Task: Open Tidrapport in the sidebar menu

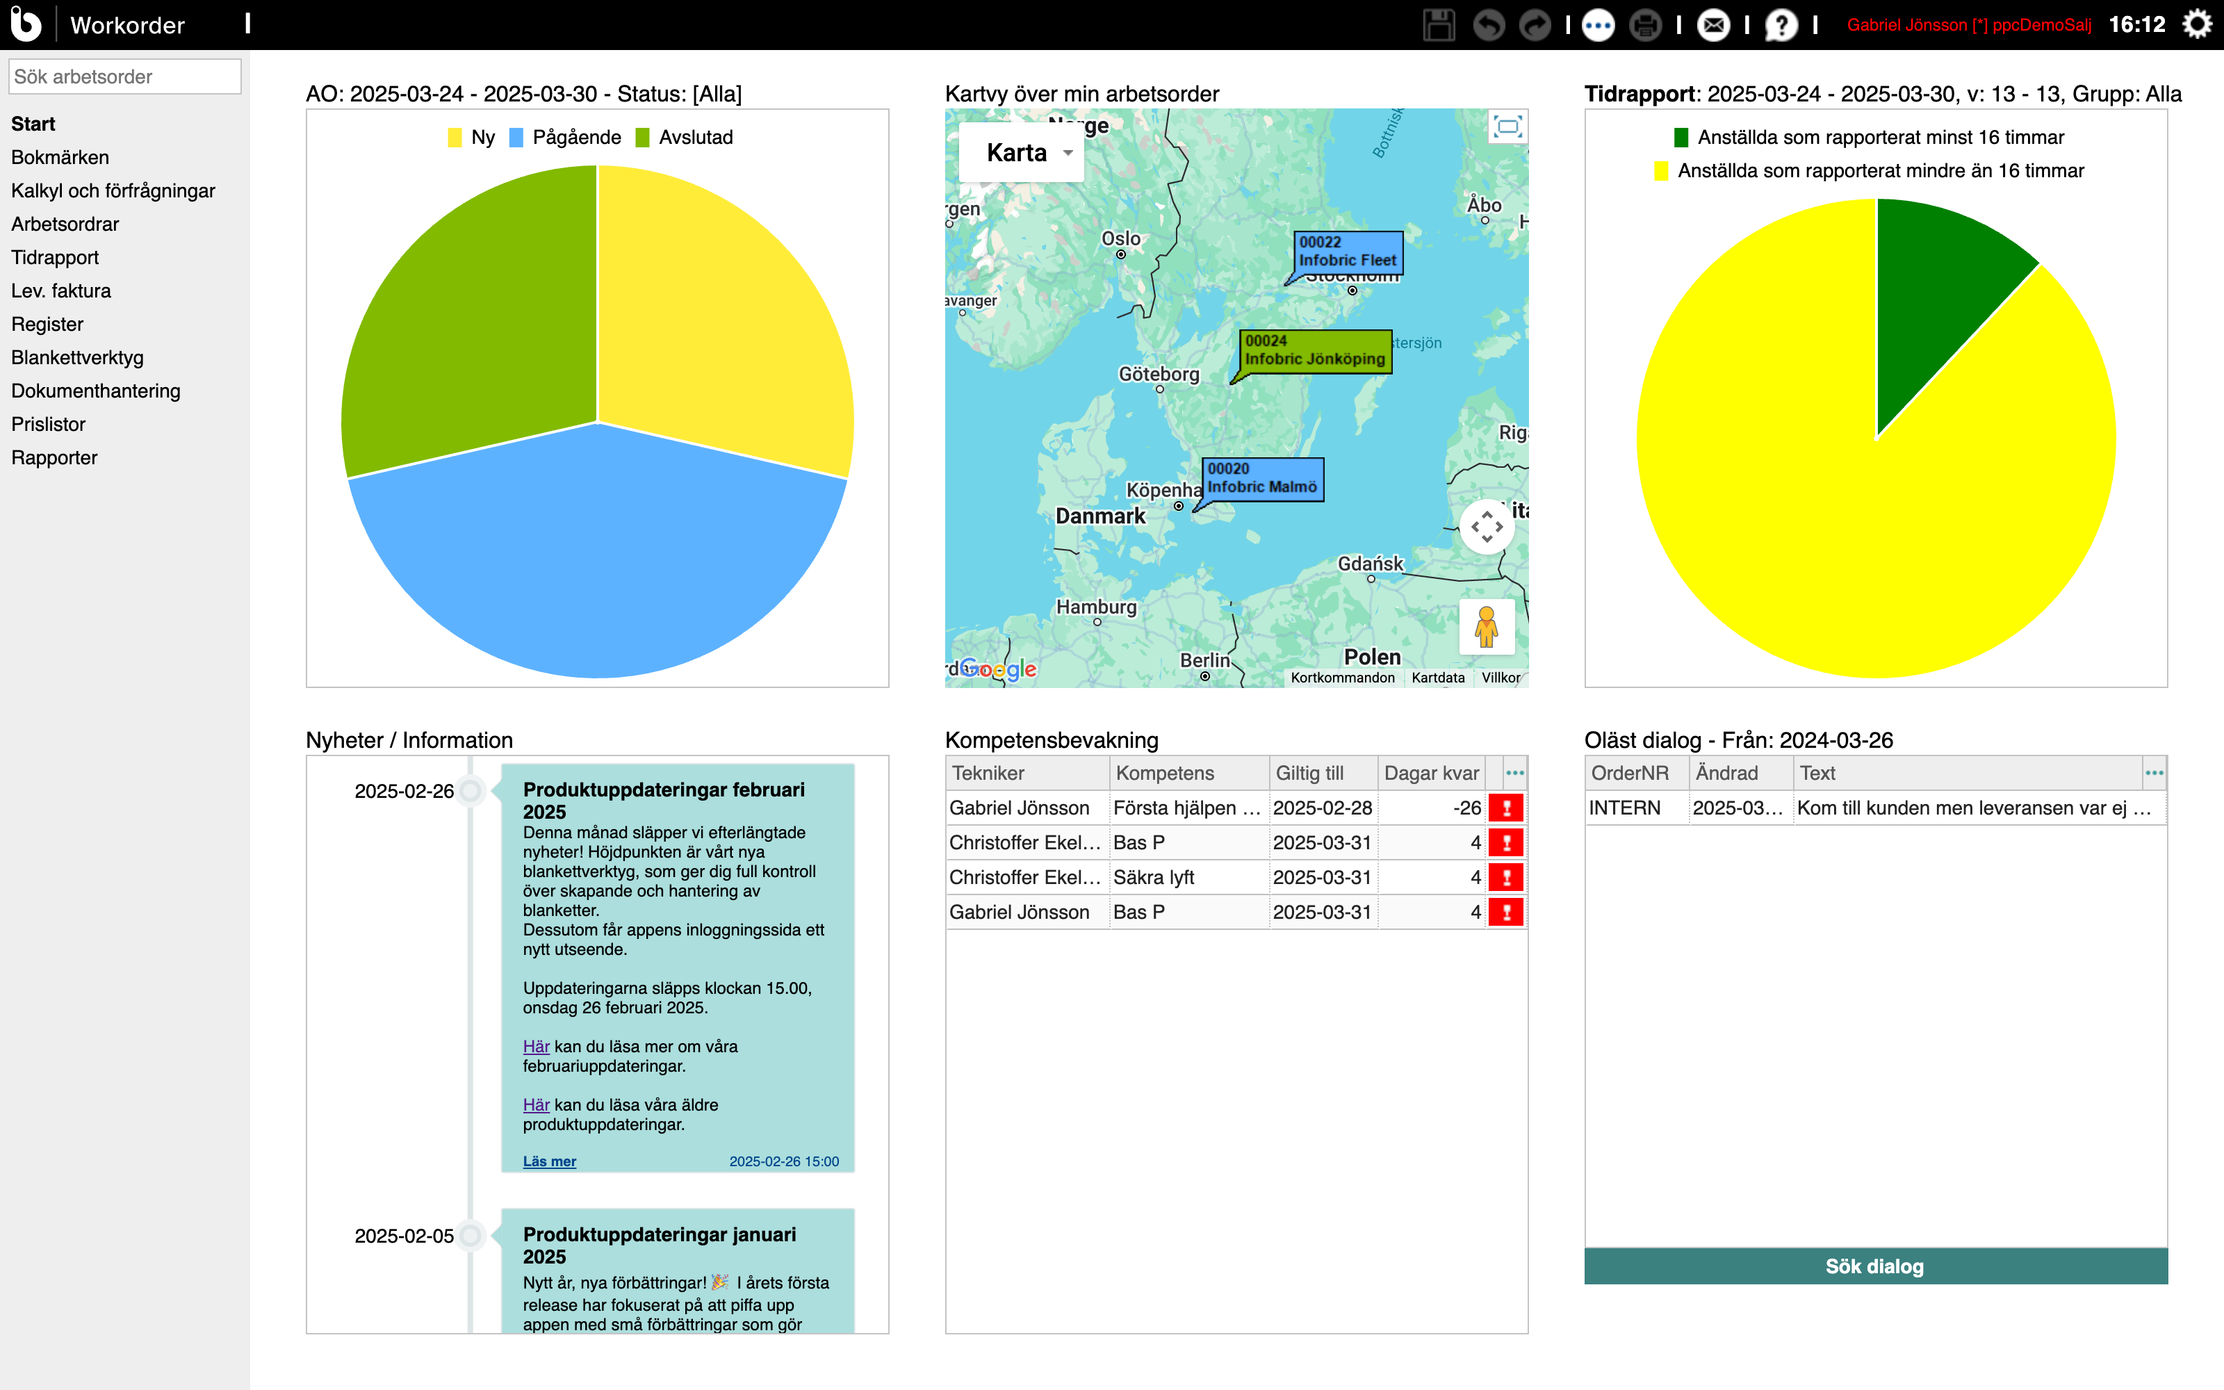Action: 55,257
